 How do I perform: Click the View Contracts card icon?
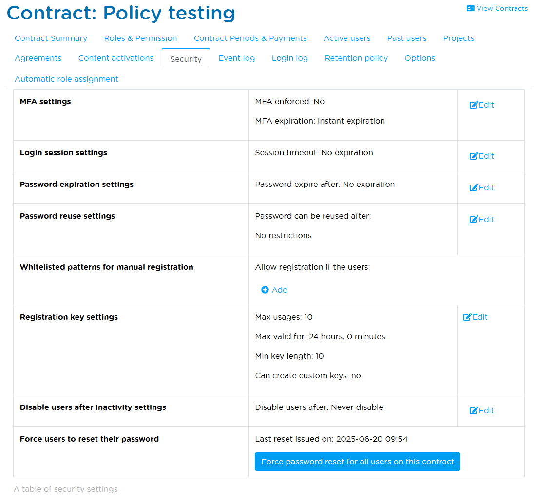(471, 8)
